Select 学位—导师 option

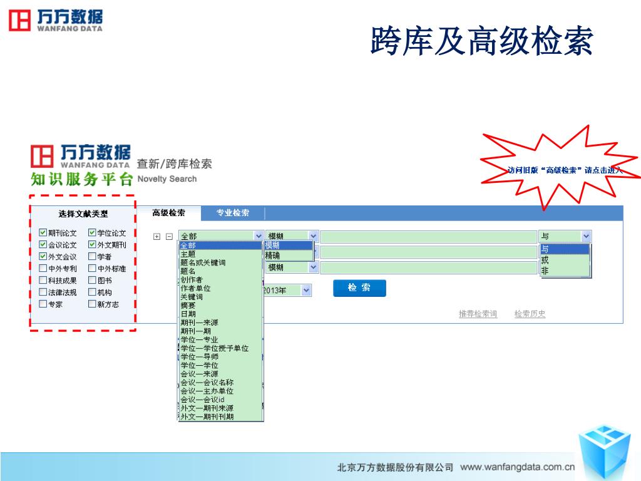click(220, 357)
